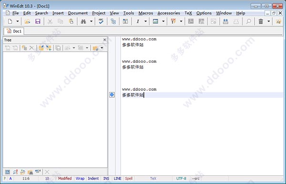
Task: Click the blue gather toolbar icon
Action: point(225,21)
